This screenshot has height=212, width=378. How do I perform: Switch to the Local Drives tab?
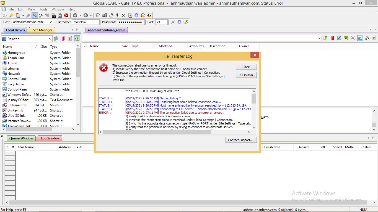click(x=15, y=30)
